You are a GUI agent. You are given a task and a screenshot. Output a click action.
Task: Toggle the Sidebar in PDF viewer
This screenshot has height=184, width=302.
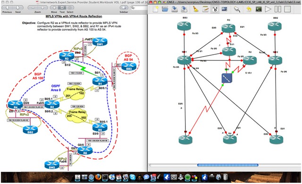(x=124, y=8)
